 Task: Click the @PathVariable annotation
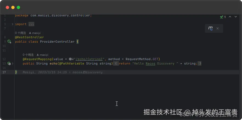click(x=72, y=63)
